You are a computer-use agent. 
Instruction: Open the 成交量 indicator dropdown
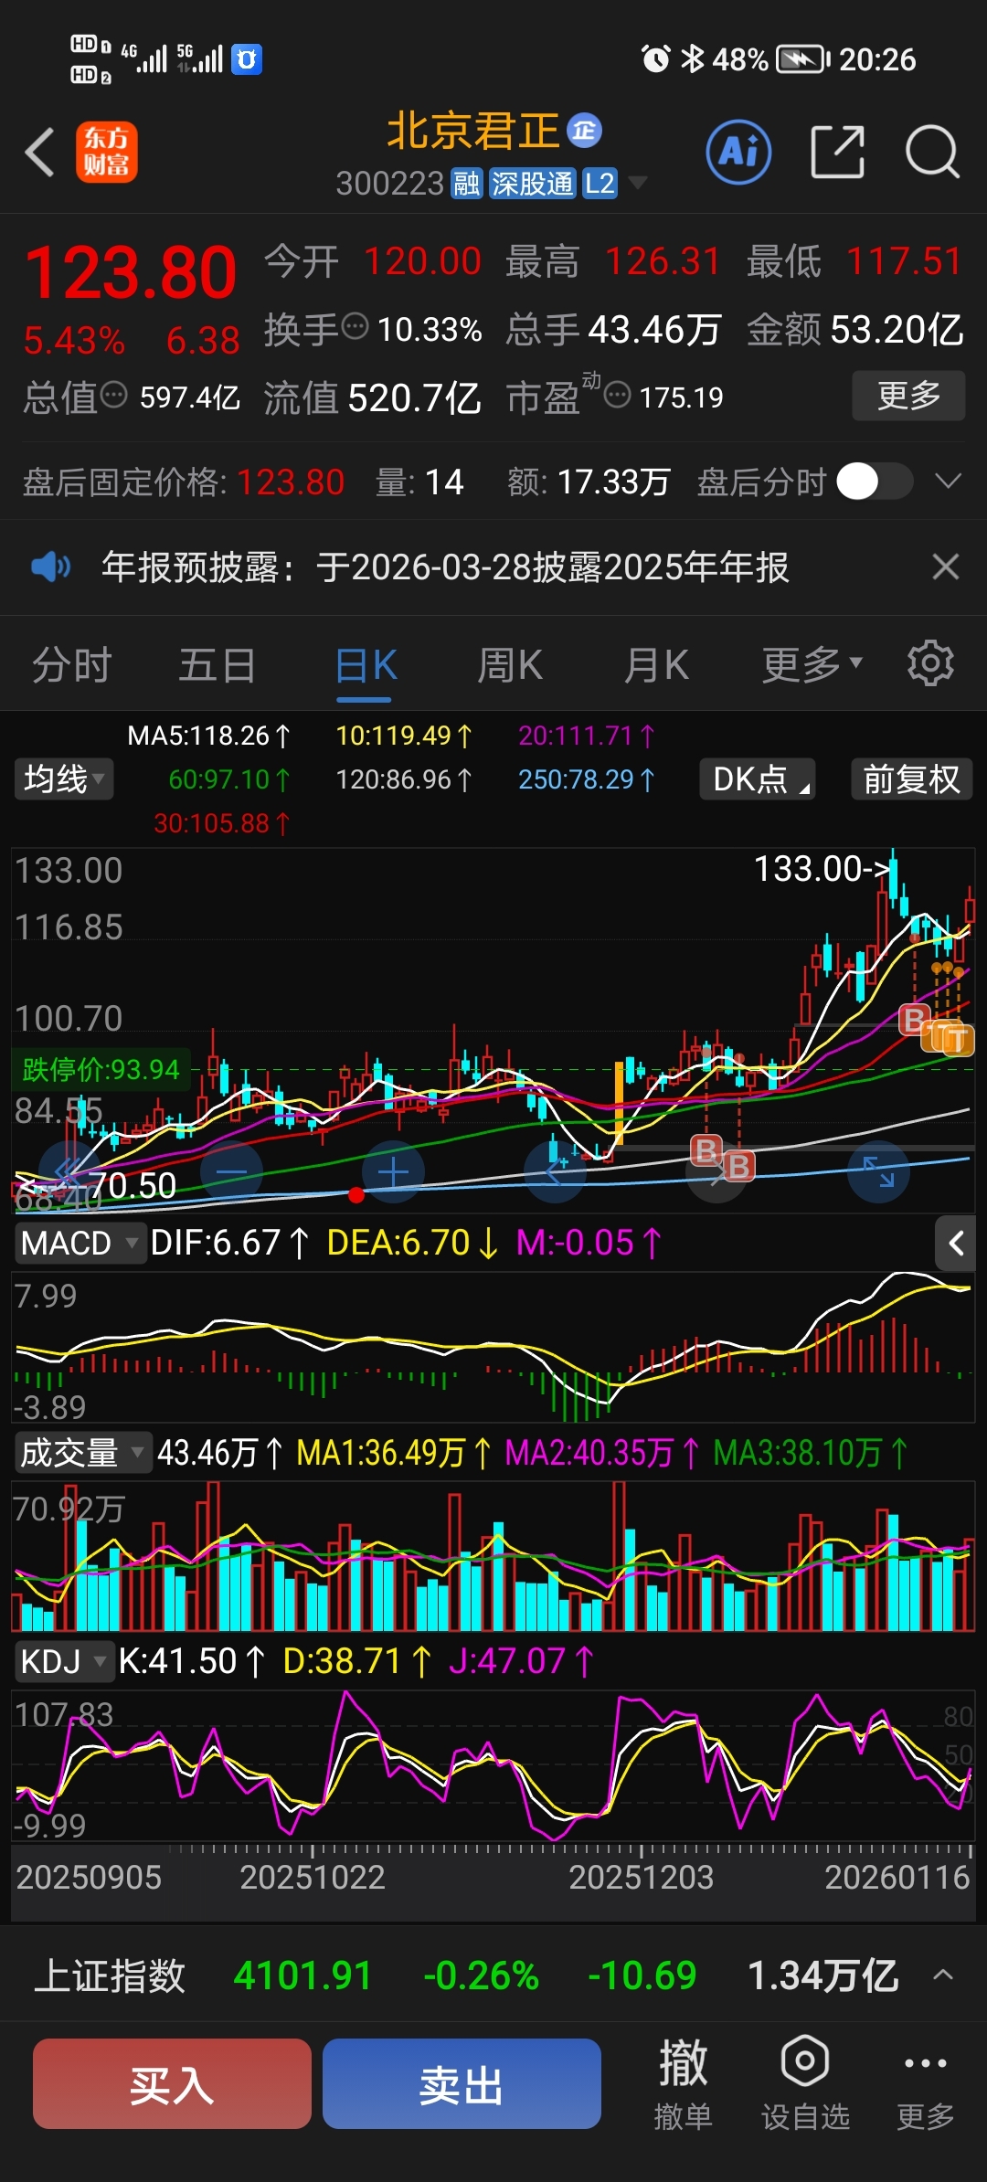(x=82, y=1452)
